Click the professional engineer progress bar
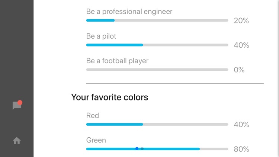279x157 pixels. (157, 20)
